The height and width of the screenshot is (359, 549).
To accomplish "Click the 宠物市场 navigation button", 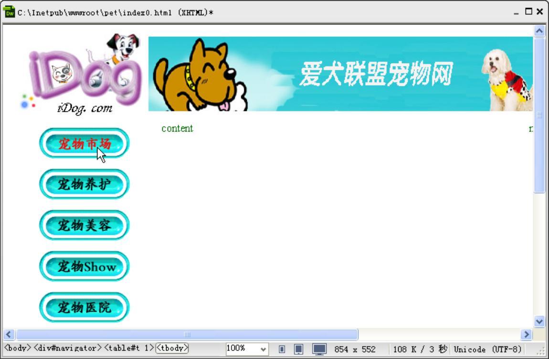I will point(84,143).
